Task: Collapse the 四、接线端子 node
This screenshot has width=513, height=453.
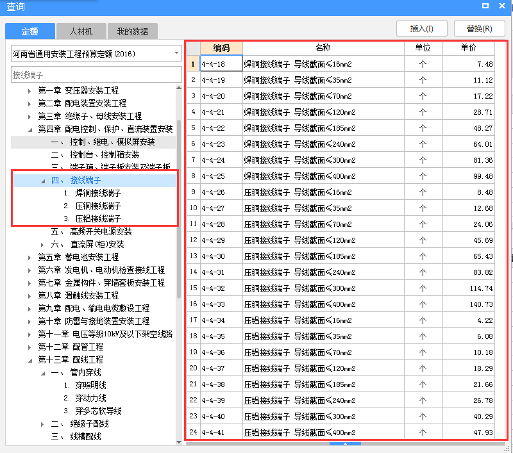Action: pyautogui.click(x=43, y=181)
